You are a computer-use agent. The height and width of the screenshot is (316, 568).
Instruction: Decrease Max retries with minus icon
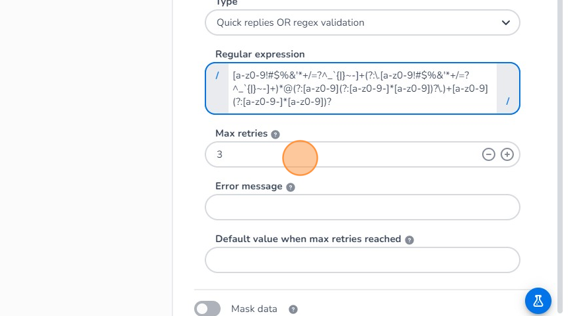pyautogui.click(x=489, y=154)
